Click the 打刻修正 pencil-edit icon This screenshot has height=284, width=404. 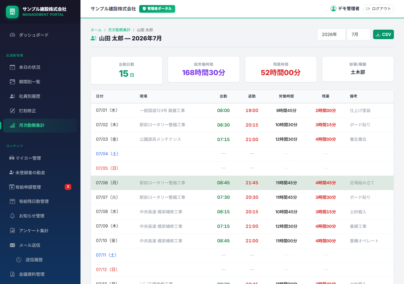(x=12, y=111)
